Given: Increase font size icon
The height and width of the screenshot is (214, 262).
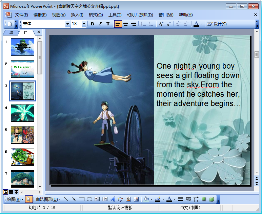Looking at the screenshot, I should pos(161,24).
